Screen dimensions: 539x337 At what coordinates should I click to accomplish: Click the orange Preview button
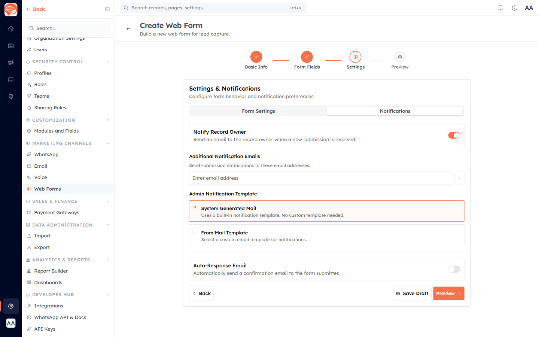(x=449, y=294)
